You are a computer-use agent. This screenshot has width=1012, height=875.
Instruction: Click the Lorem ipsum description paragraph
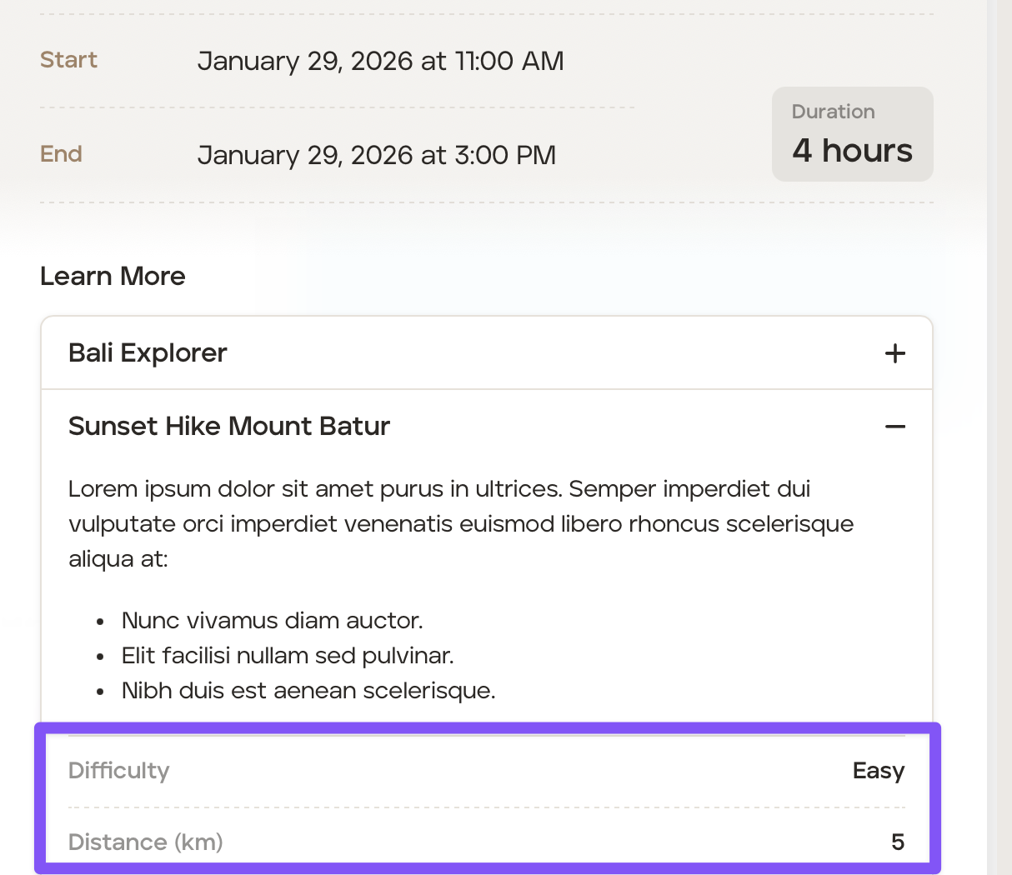pos(460,523)
